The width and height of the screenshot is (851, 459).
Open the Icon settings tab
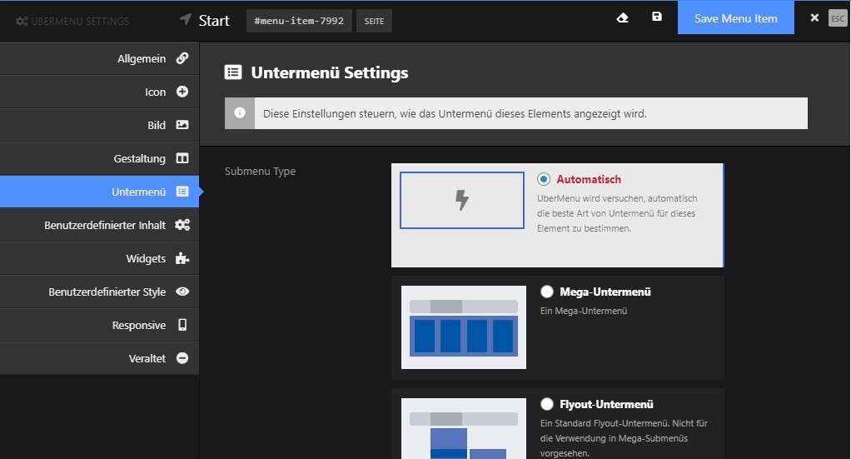99,92
